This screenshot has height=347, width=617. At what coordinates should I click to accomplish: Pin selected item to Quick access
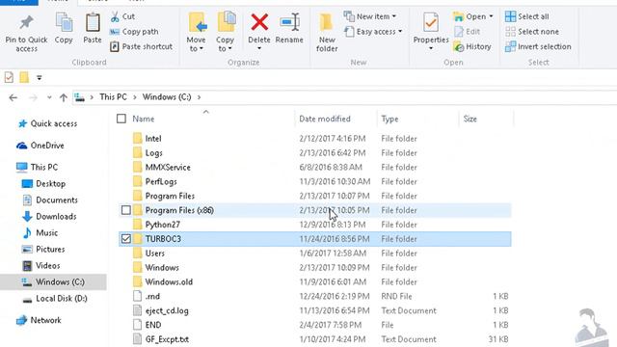(x=26, y=34)
